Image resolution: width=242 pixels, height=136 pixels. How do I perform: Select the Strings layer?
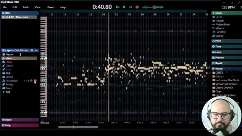click(9, 85)
